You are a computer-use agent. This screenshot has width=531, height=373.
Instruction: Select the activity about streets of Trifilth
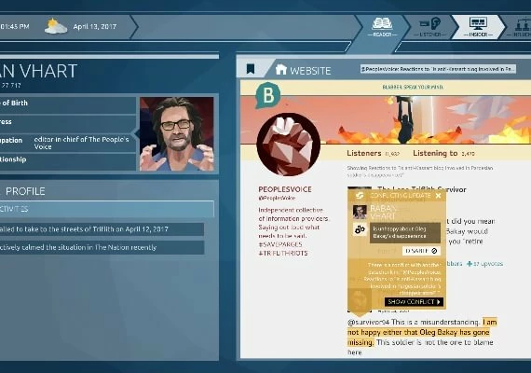102,229
